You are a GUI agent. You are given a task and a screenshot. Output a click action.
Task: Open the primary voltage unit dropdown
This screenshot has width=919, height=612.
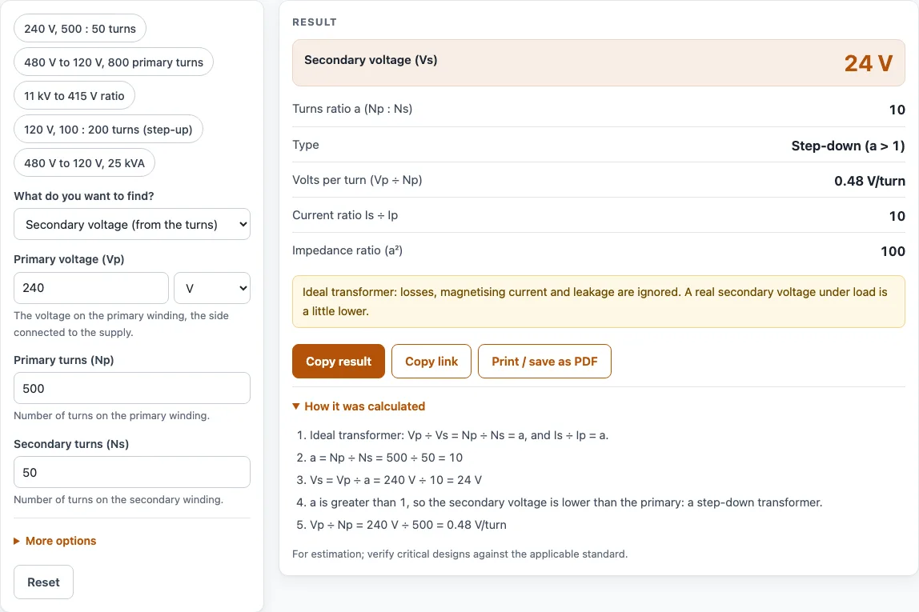(x=212, y=288)
